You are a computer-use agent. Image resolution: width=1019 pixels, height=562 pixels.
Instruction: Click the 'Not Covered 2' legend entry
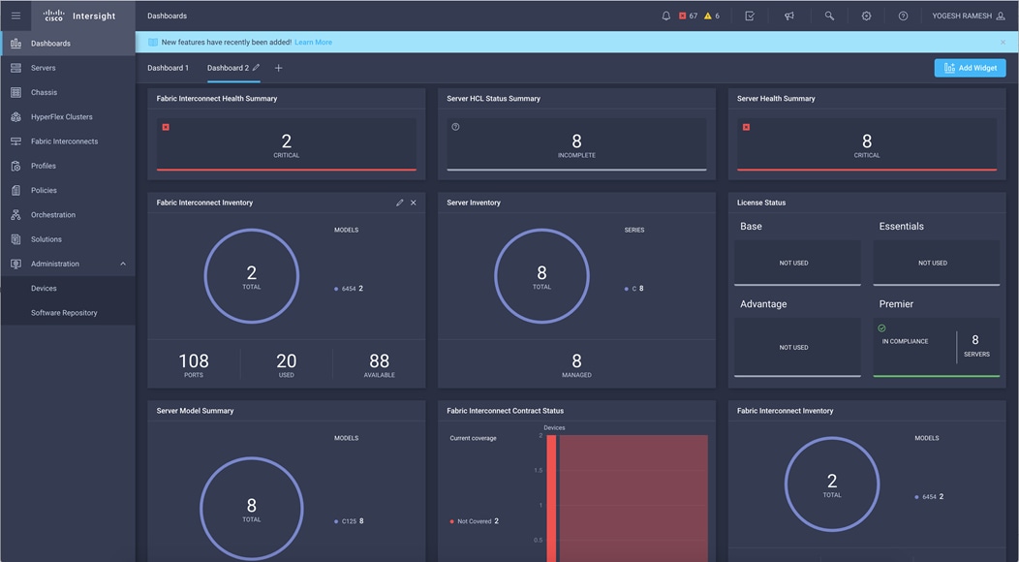pyautogui.click(x=475, y=521)
